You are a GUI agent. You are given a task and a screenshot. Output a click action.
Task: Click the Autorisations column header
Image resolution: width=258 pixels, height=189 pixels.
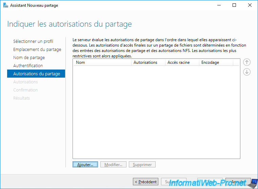148,62
